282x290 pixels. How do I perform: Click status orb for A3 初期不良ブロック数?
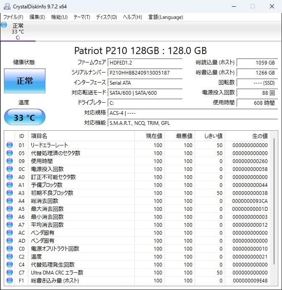[10, 193]
